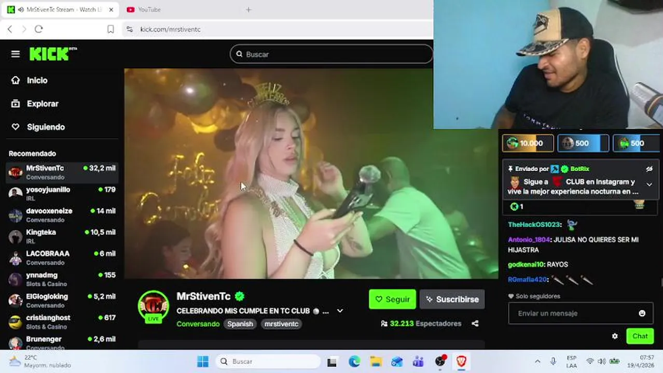The width and height of the screenshot is (663, 373).
Task: Click the address bar kick.com/mrstiventc
Action: pyautogui.click(x=170, y=30)
